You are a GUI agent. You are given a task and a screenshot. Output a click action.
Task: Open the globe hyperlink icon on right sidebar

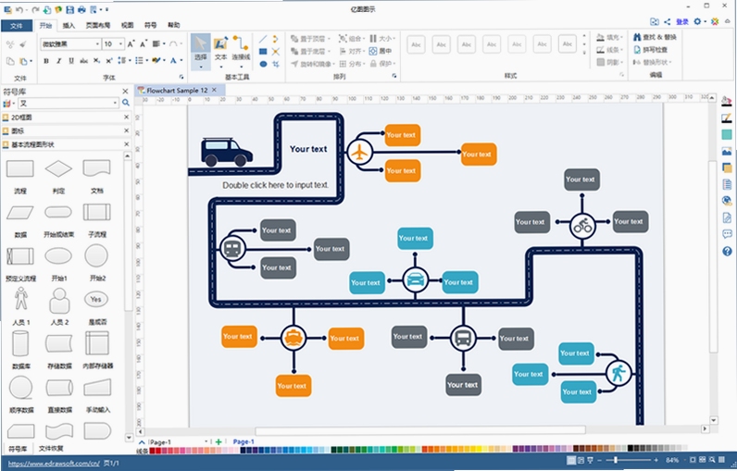click(727, 201)
